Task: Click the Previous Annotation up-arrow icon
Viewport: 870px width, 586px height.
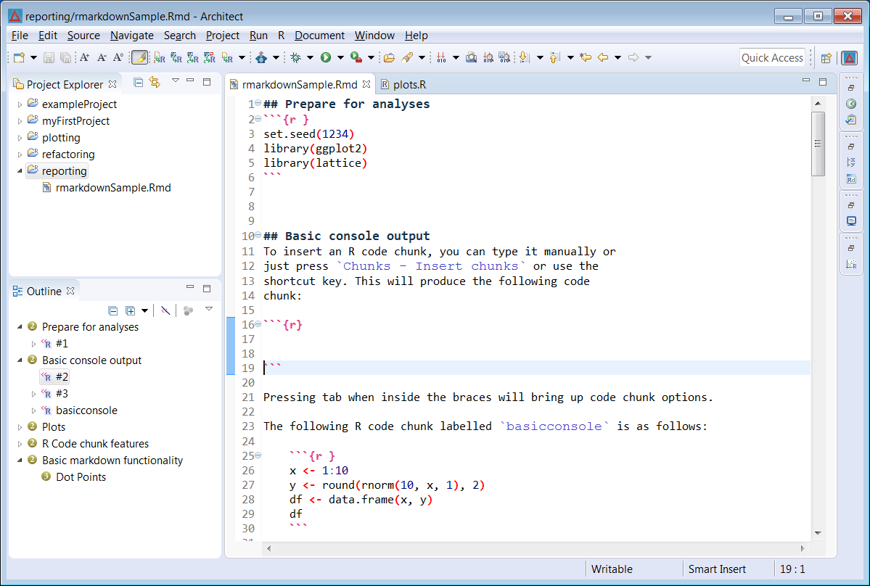Action: tap(554, 58)
